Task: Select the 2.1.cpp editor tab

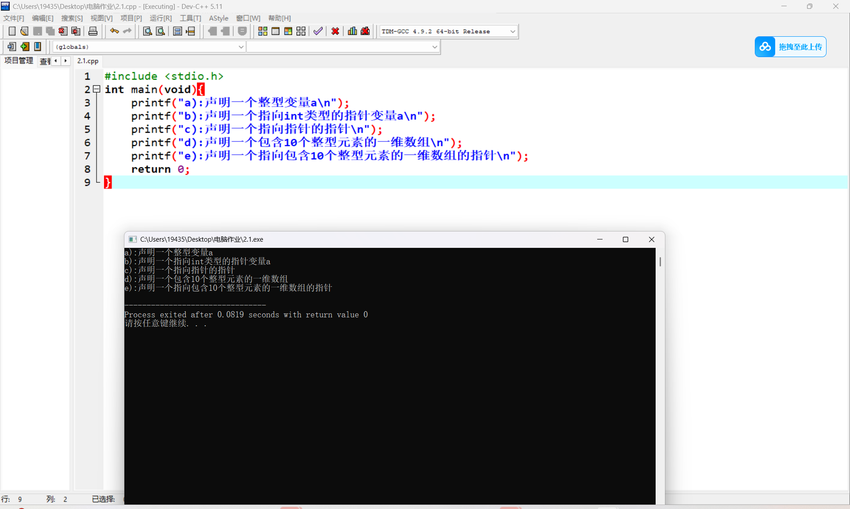Action: click(88, 61)
